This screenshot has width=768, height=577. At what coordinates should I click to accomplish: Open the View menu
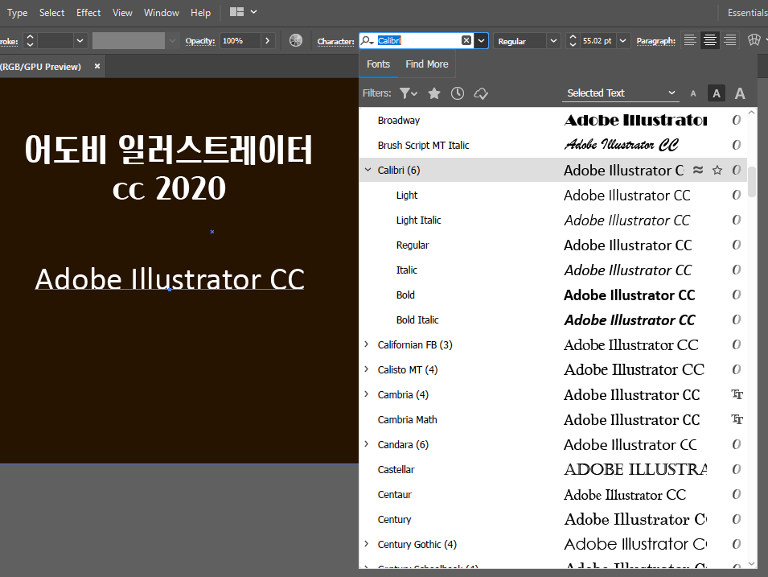coord(122,13)
